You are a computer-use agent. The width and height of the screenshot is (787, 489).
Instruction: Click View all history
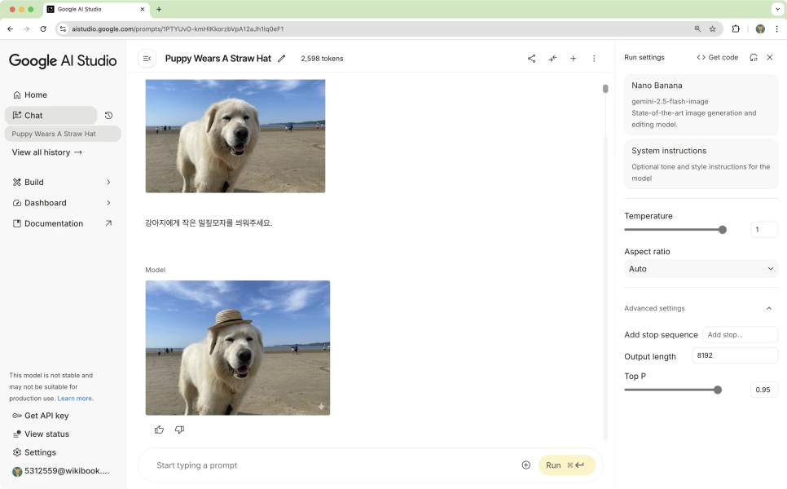tap(46, 152)
